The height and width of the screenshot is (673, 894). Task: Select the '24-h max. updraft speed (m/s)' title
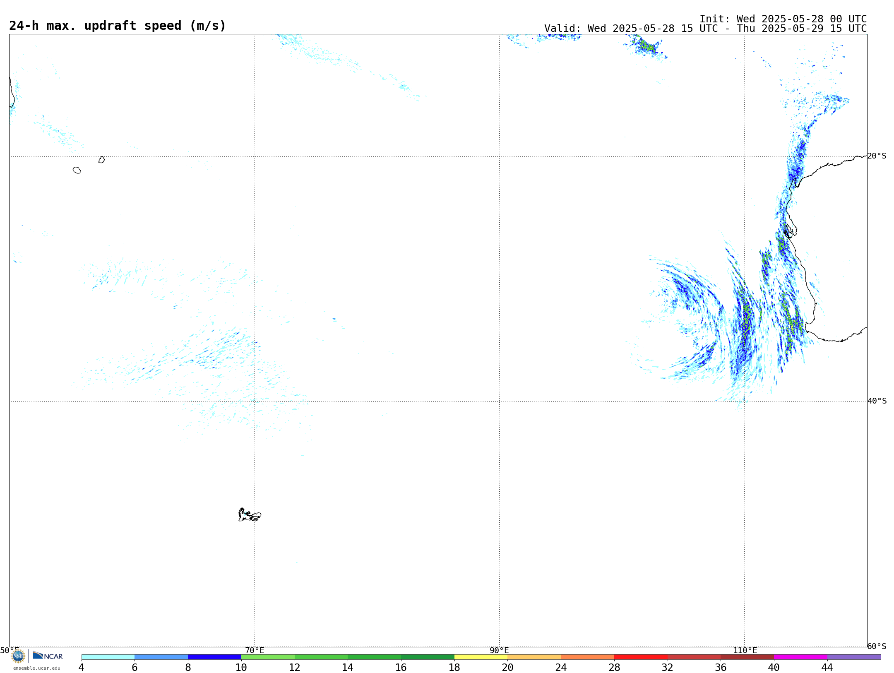coord(118,26)
